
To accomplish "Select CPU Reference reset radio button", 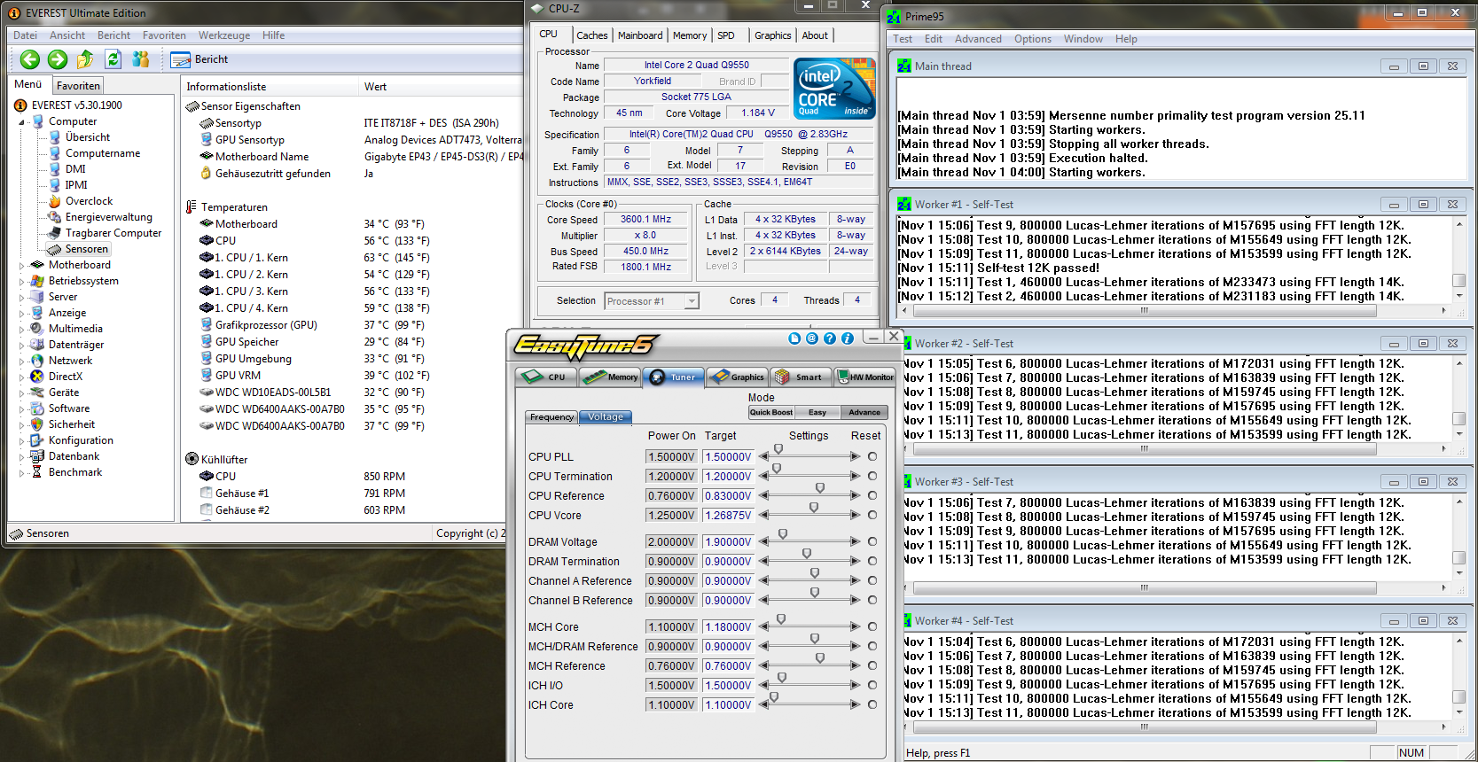I will [x=872, y=495].
